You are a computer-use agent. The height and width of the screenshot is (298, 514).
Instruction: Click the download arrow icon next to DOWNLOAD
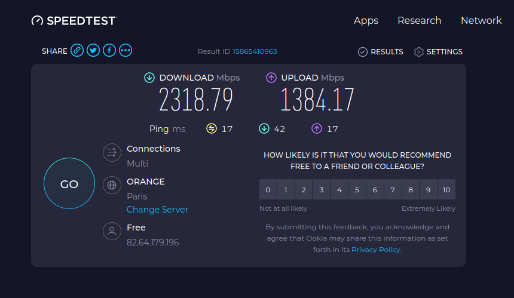149,78
